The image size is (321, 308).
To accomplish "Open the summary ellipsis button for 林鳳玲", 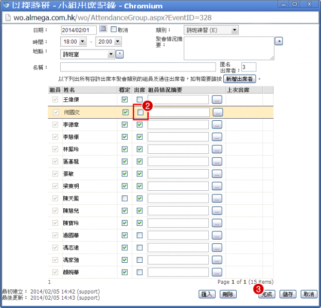I will (217, 149).
